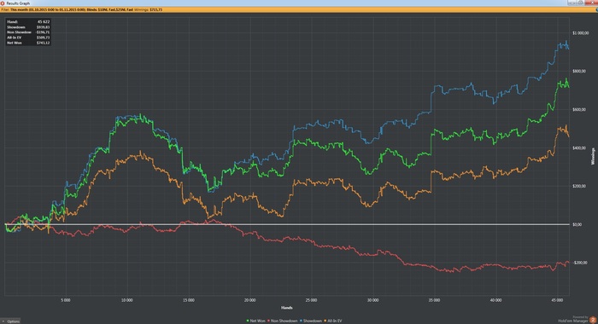Toggle the Showdown legend entry
The image size is (598, 324).
[x=311, y=321]
